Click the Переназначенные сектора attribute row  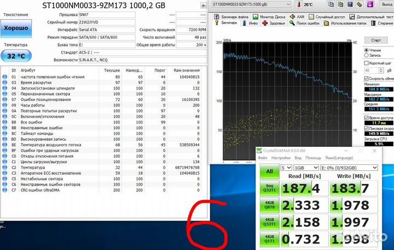point(103,94)
